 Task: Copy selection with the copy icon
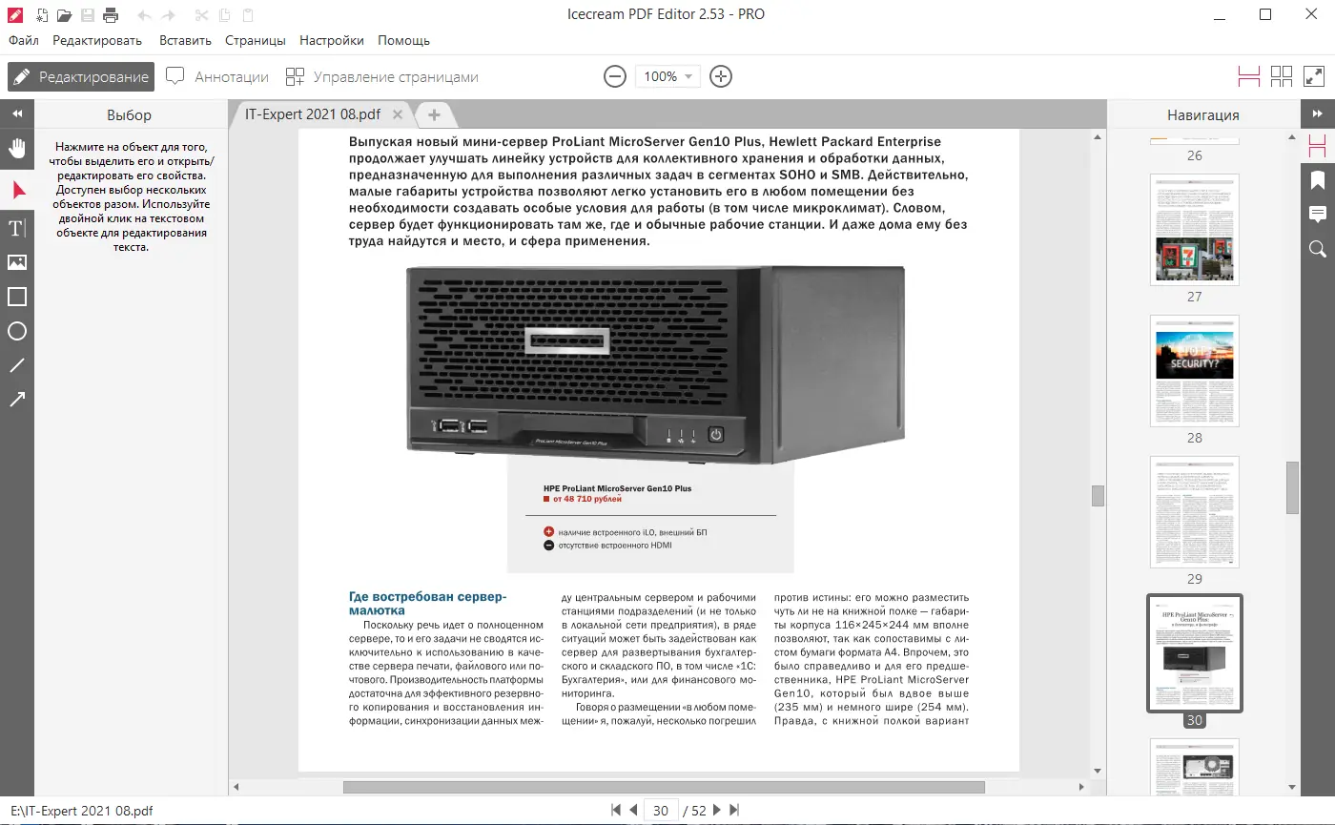(224, 14)
